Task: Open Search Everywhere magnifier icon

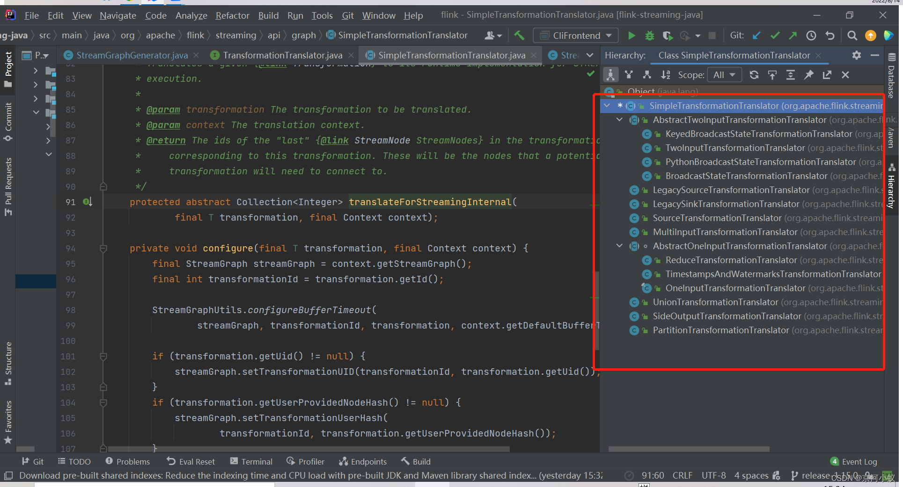Action: coord(852,36)
